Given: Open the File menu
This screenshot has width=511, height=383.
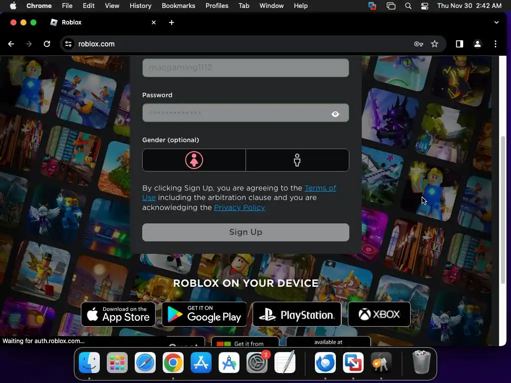Looking at the screenshot, I should [x=67, y=6].
